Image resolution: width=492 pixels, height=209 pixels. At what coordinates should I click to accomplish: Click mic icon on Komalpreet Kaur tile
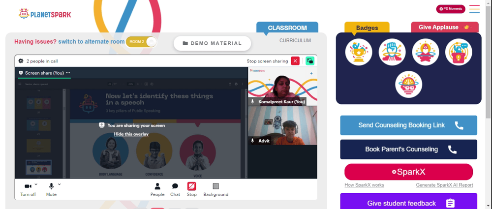[252, 102]
